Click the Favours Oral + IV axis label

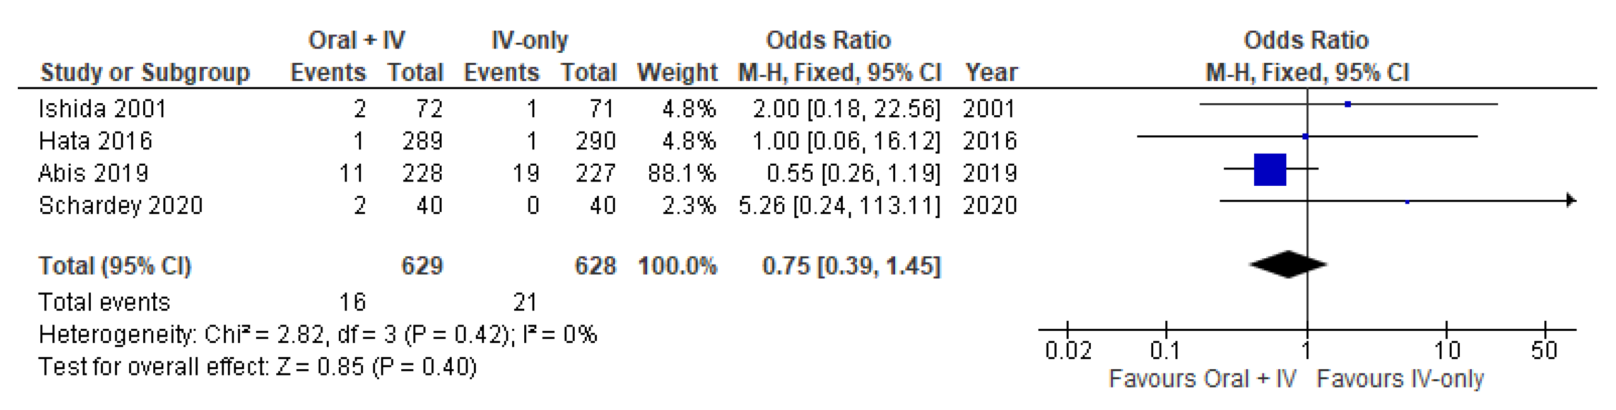pyautogui.click(x=1202, y=379)
